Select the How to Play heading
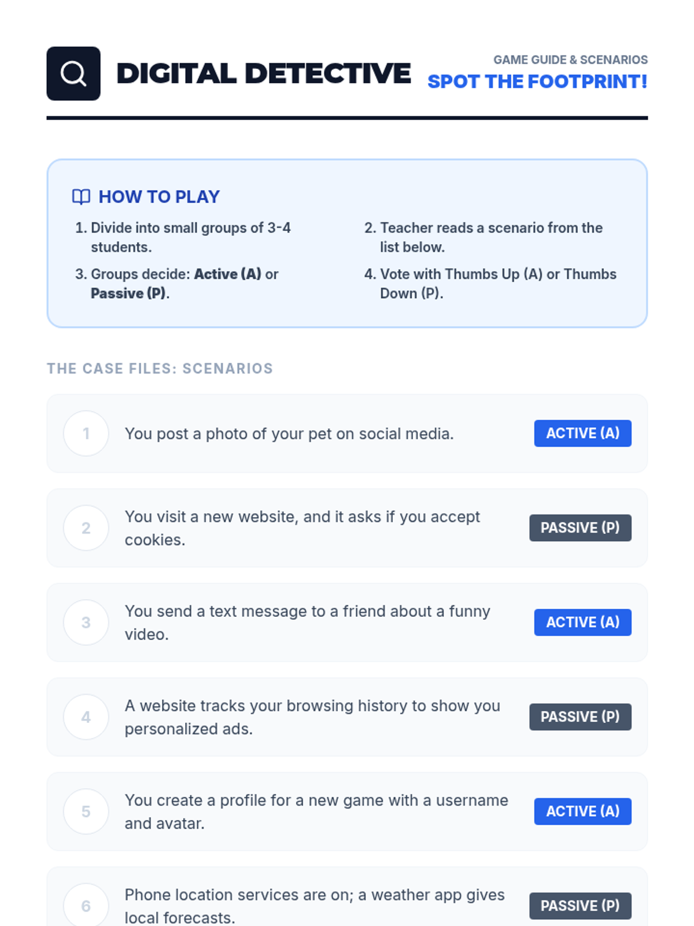The image size is (694, 926). point(159,197)
